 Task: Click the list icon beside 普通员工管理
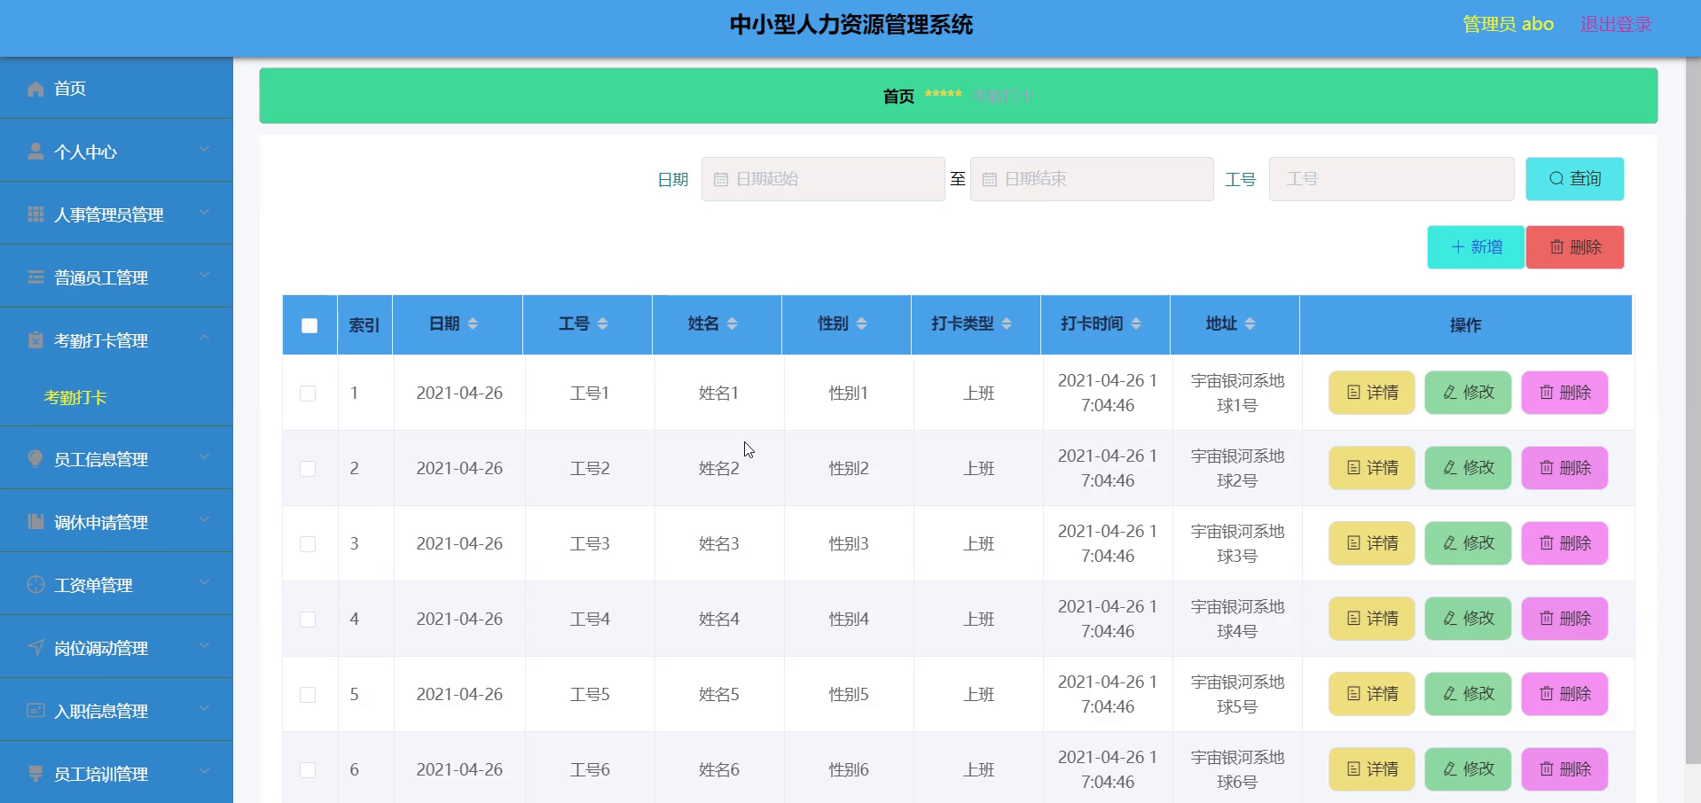point(35,277)
